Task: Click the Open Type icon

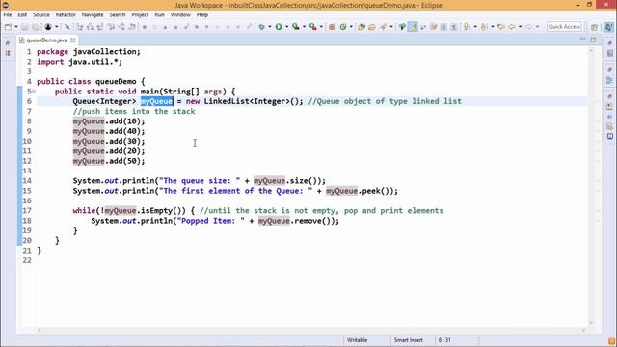Action: pyautogui.click(x=362, y=27)
